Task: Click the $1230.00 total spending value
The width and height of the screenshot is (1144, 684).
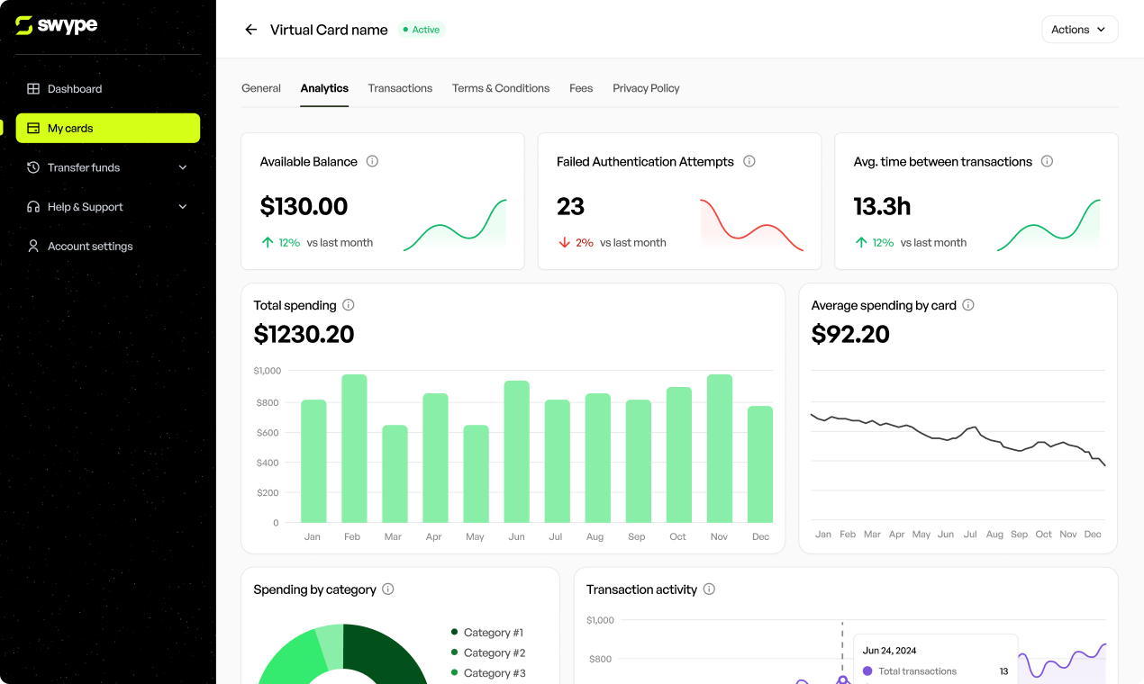Action: tap(304, 335)
